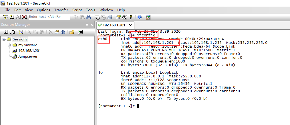Select the Sessions root folder
The width and height of the screenshot is (290, 125).
coord(20,39)
